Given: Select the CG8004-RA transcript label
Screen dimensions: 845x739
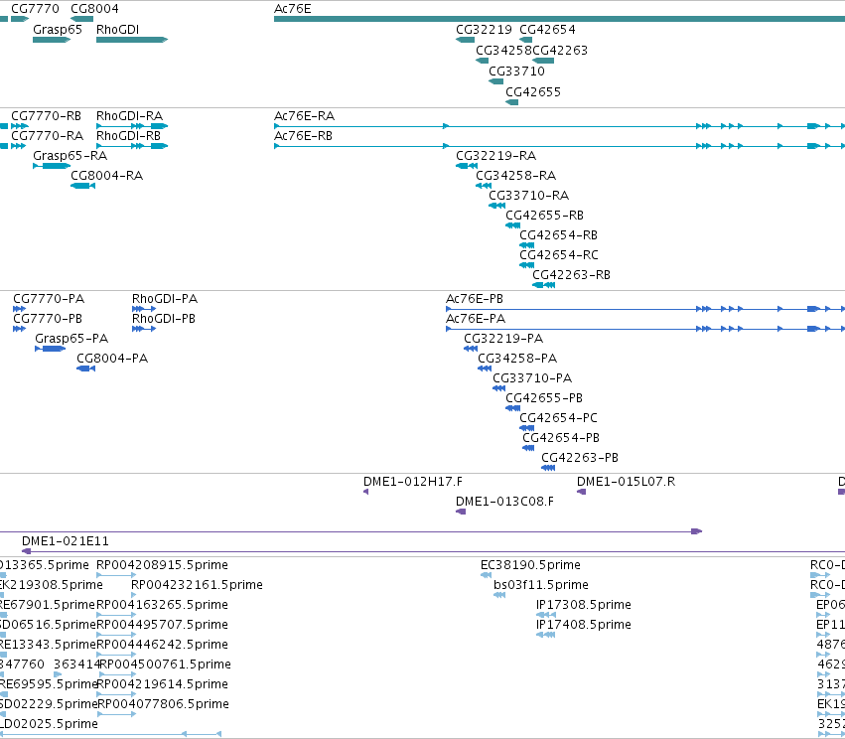Looking at the screenshot, I should click(x=106, y=176).
